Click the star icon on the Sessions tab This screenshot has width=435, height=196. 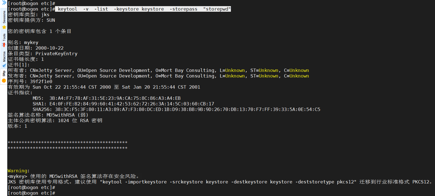click(4, 27)
